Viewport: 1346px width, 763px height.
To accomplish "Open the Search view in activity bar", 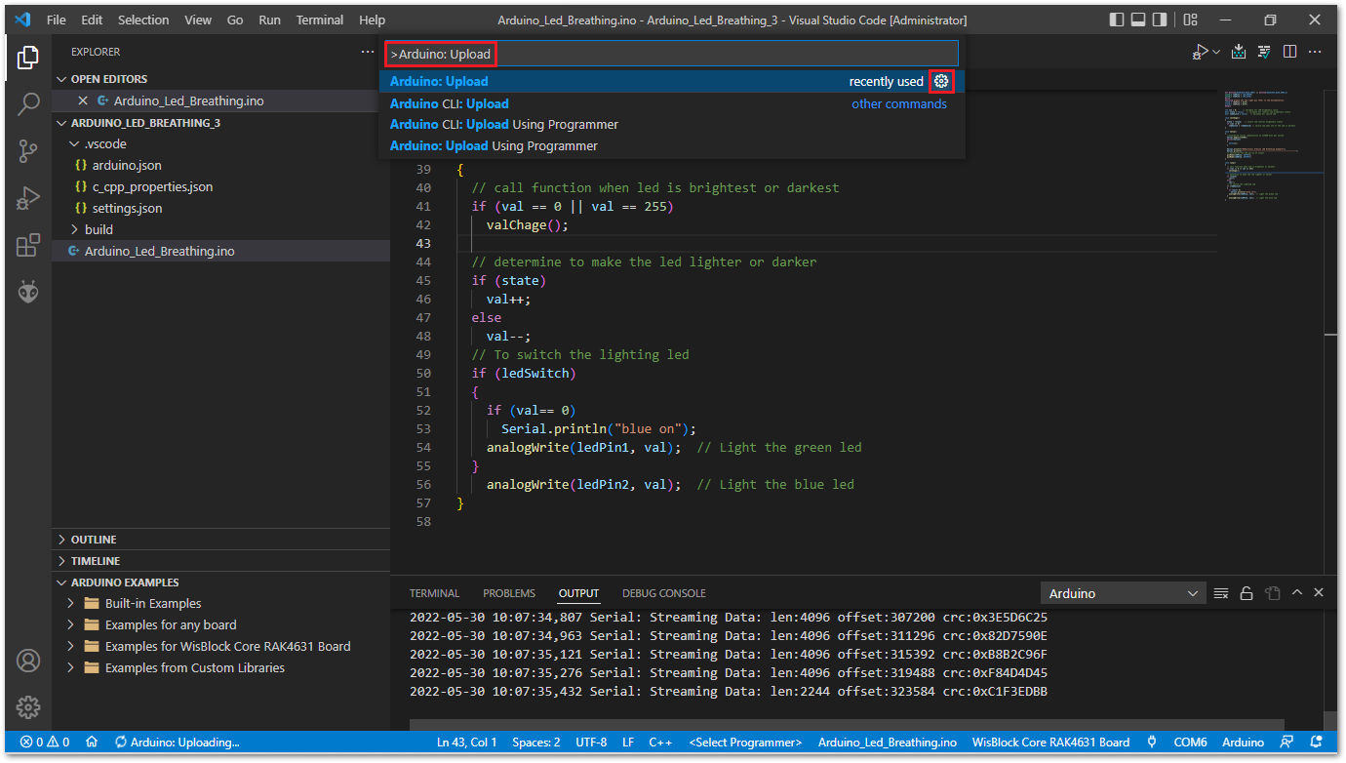I will pos(28,103).
